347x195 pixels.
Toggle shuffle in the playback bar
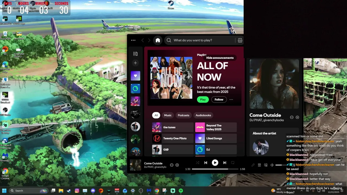197,163
